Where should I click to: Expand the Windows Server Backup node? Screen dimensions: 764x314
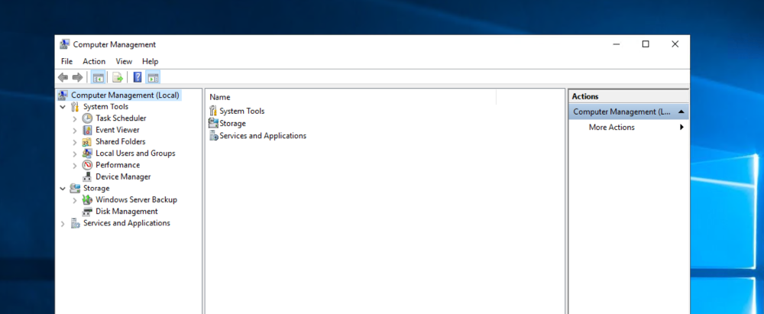[x=75, y=199]
